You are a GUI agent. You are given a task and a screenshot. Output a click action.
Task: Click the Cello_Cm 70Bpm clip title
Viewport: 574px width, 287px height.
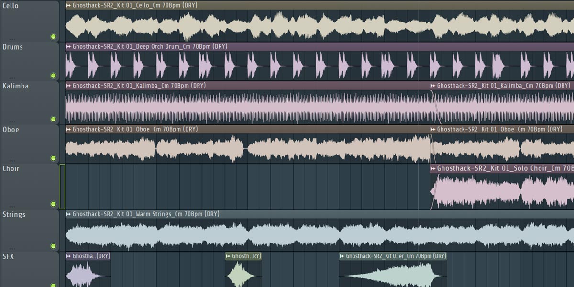tap(135, 5)
